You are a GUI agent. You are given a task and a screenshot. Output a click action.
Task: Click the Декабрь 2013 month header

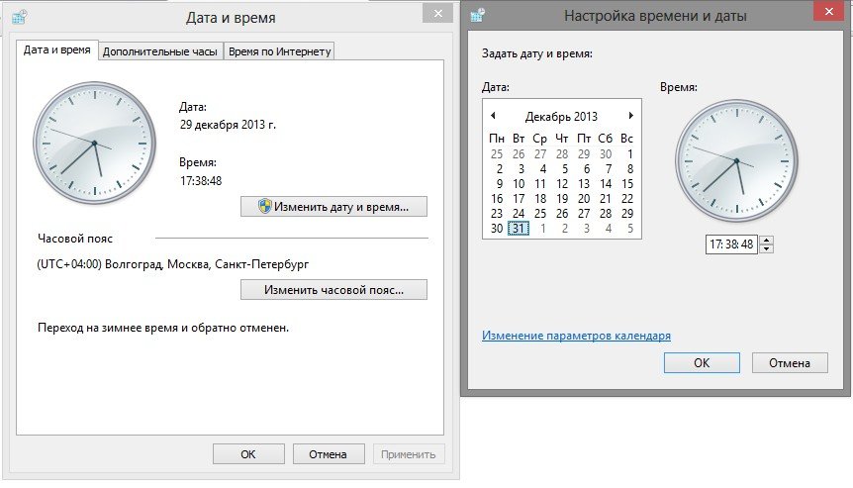(561, 116)
